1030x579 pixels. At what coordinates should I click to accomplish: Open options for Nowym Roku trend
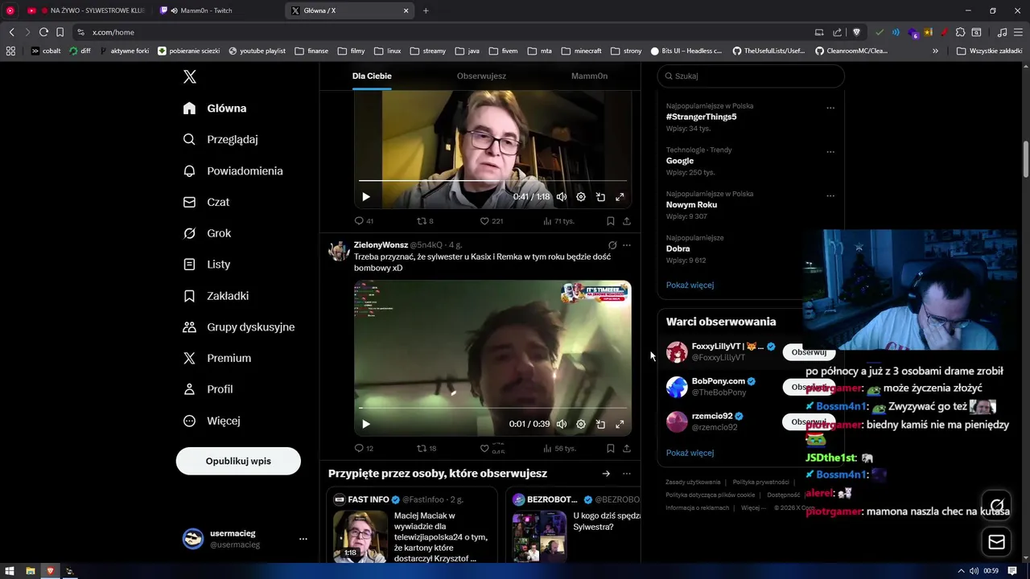tap(830, 195)
